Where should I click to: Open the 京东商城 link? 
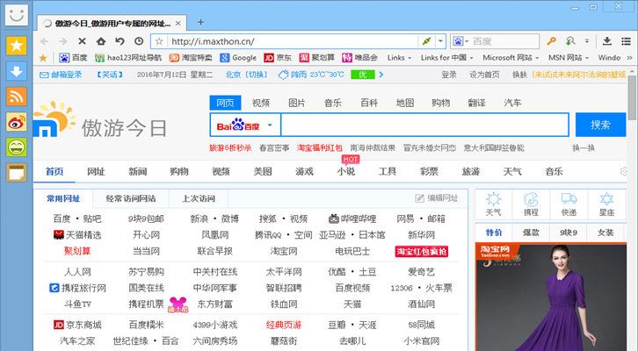coord(79,325)
